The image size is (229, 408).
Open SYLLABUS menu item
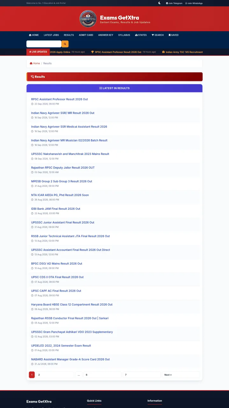(124, 35)
